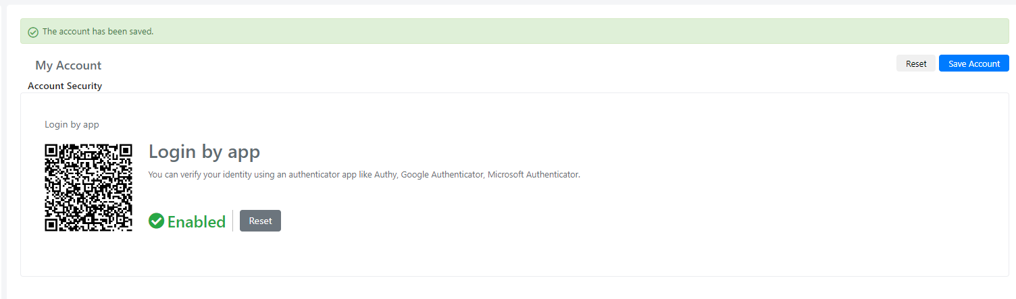Click the vertical divider between Enabled and Reset

pyautogui.click(x=233, y=221)
